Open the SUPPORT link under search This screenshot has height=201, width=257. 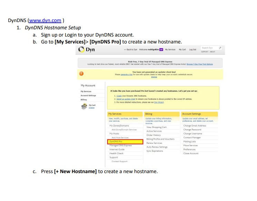point(205,52)
